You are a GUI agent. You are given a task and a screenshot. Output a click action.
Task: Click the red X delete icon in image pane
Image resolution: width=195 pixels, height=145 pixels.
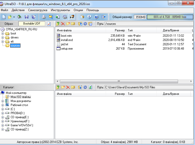(x=63, y=24)
